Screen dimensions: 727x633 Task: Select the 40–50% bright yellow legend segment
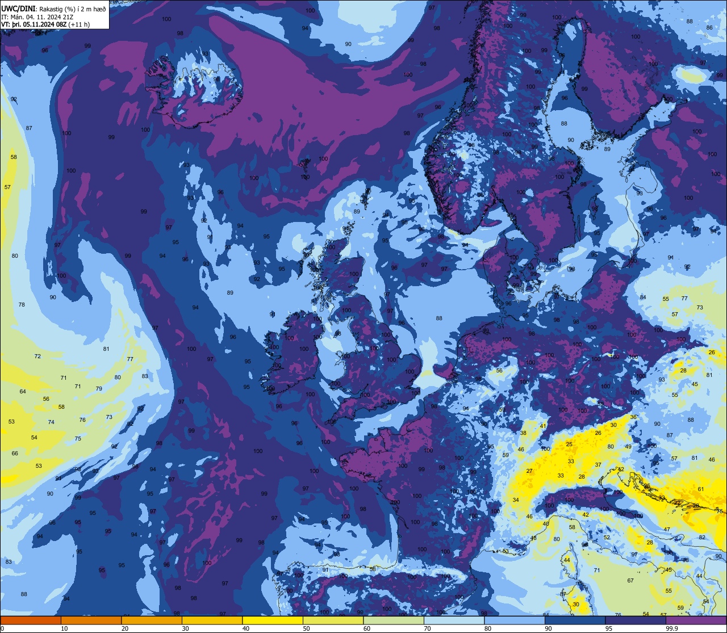click(x=273, y=620)
